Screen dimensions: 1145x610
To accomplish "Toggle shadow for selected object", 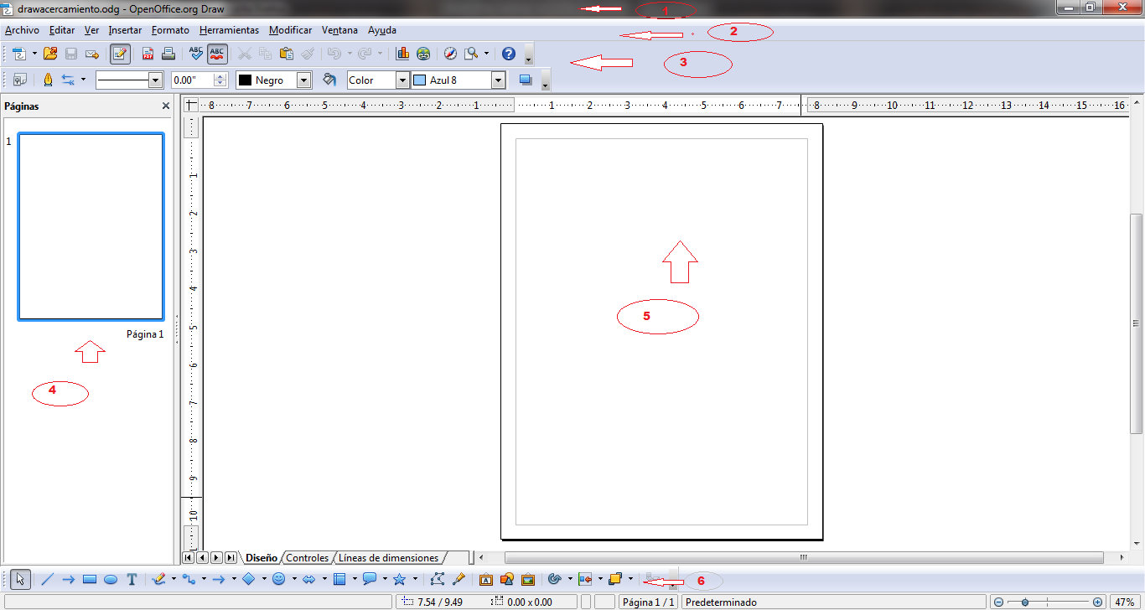I will tap(526, 80).
